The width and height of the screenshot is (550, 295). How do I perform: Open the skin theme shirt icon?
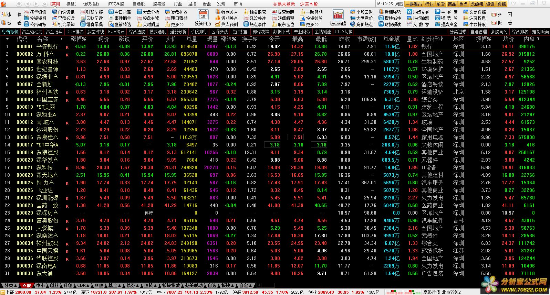[513, 4]
